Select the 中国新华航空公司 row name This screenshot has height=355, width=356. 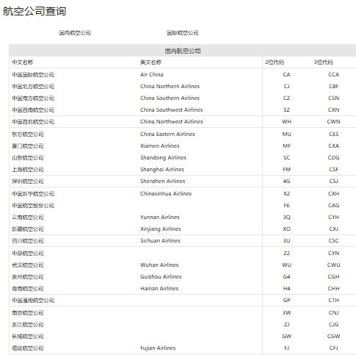[33, 194]
